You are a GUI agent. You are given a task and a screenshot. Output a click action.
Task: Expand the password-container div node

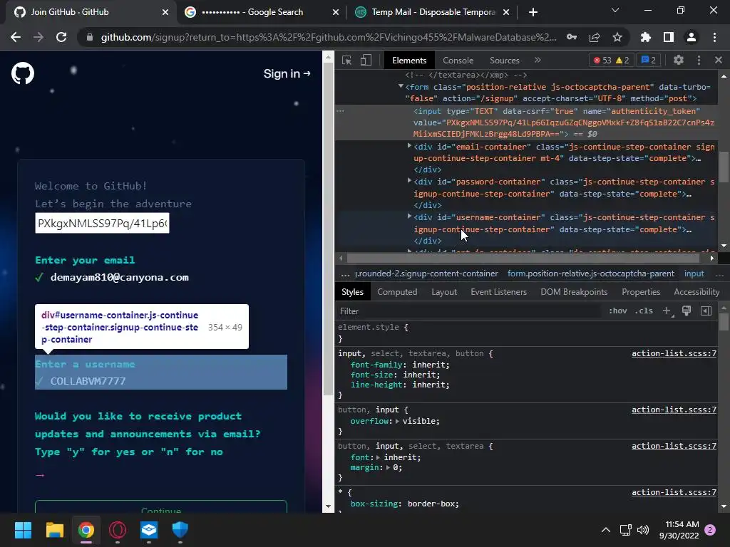(409, 180)
